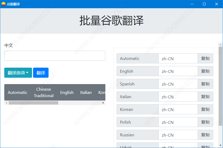Click the Automatic label in results
The image size is (223, 148).
138,58
